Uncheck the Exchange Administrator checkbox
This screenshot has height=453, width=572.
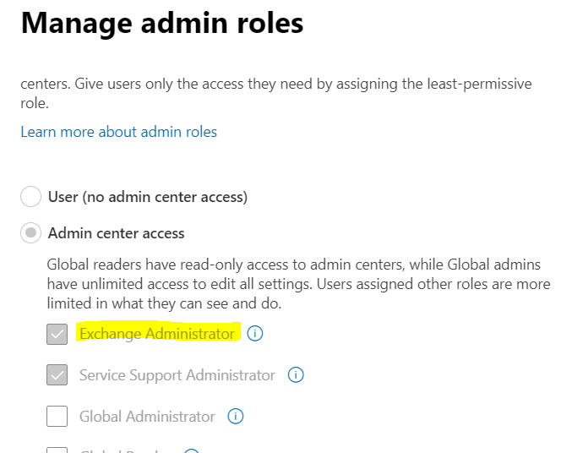click(x=57, y=334)
